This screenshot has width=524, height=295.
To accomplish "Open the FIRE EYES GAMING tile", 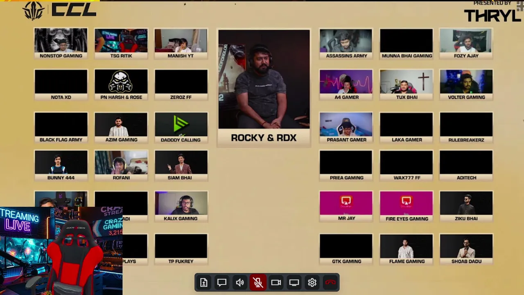I will click(406, 206).
